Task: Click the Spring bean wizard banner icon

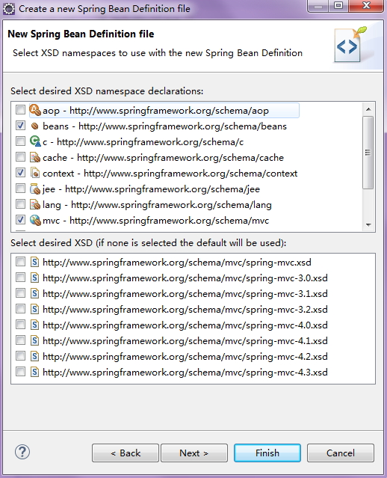Action: [x=350, y=44]
